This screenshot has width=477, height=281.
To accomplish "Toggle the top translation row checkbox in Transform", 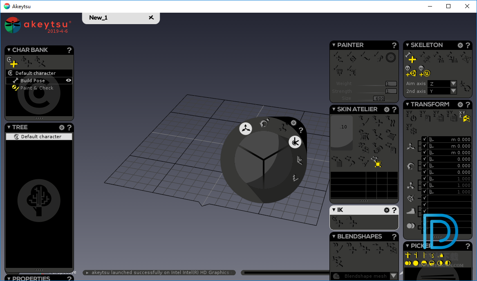I will tap(425, 139).
